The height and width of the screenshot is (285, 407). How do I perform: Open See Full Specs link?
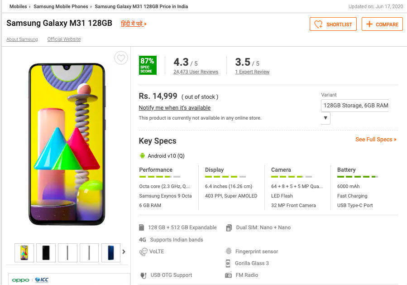pyautogui.click(x=376, y=140)
